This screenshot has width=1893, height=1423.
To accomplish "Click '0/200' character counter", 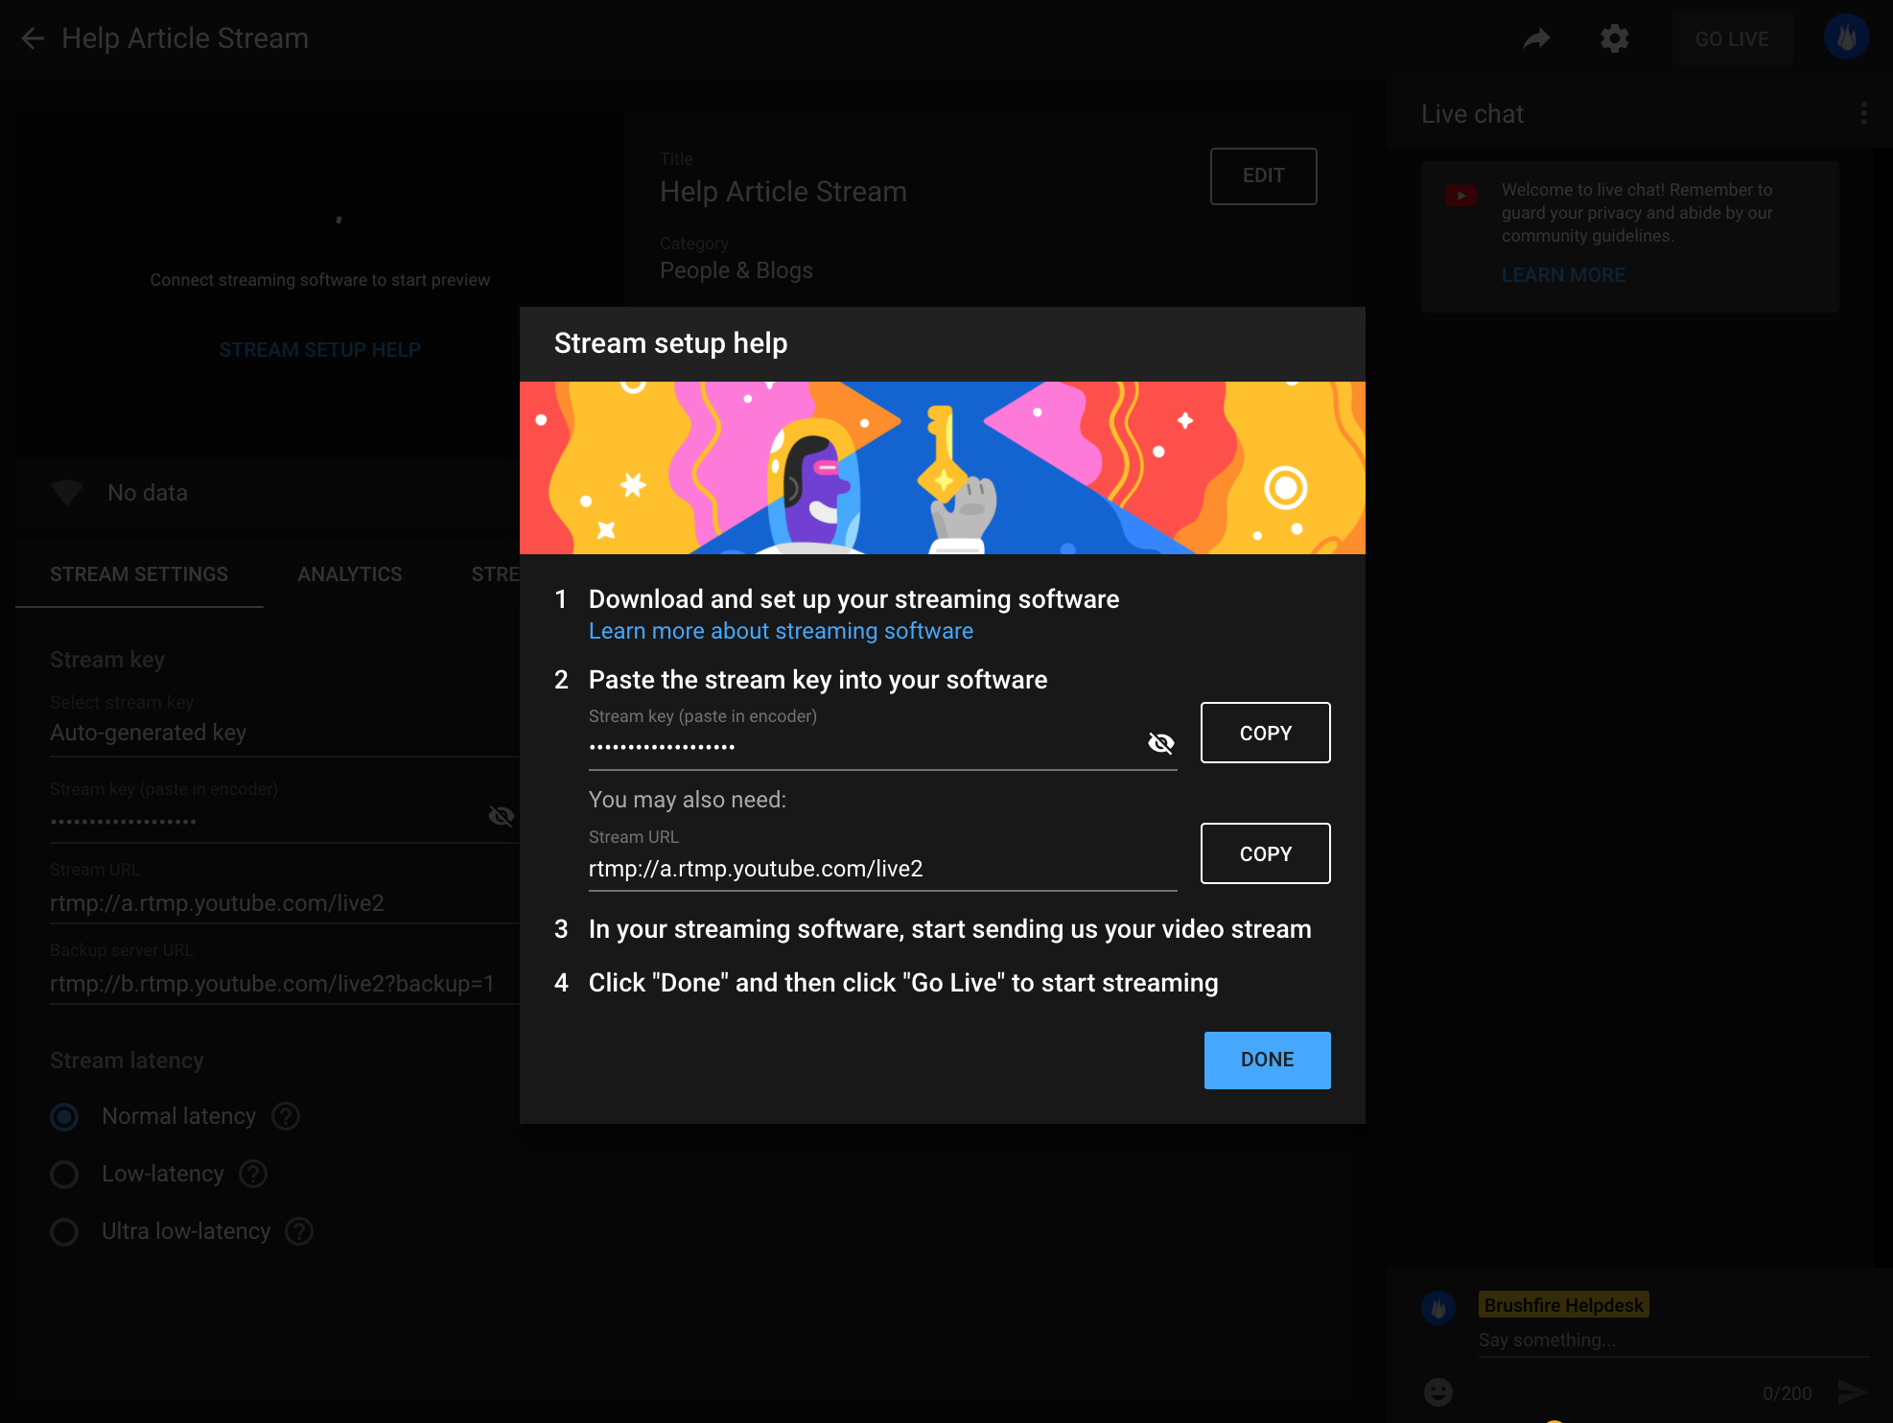I will 1787,1393.
